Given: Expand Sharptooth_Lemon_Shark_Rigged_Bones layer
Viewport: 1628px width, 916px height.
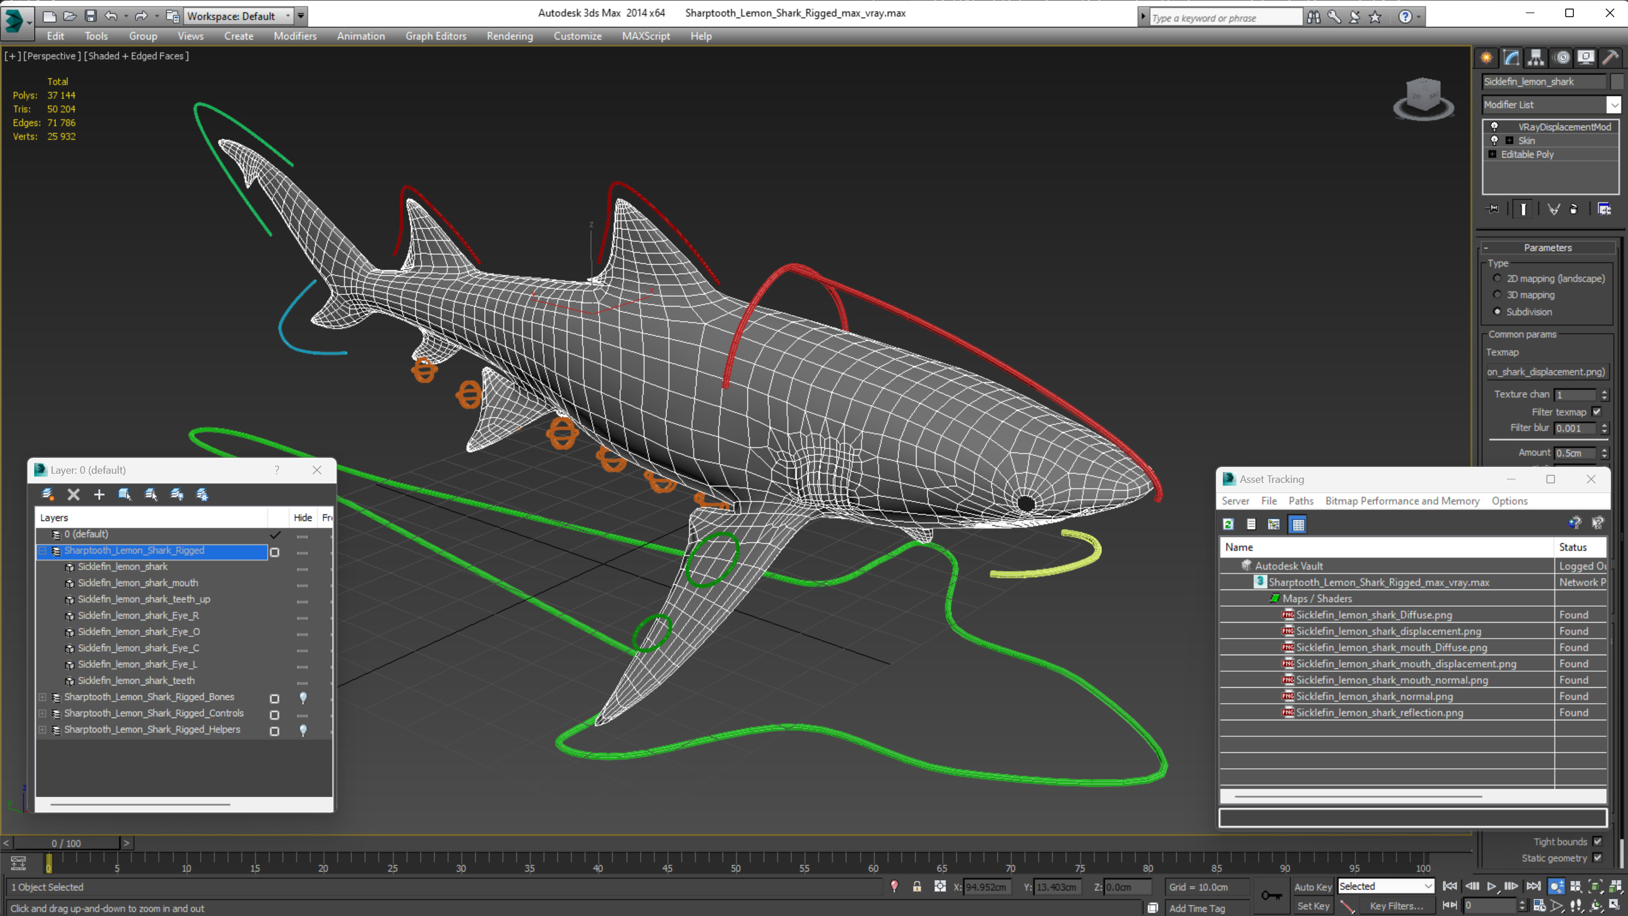Looking at the screenshot, I should [x=42, y=697].
